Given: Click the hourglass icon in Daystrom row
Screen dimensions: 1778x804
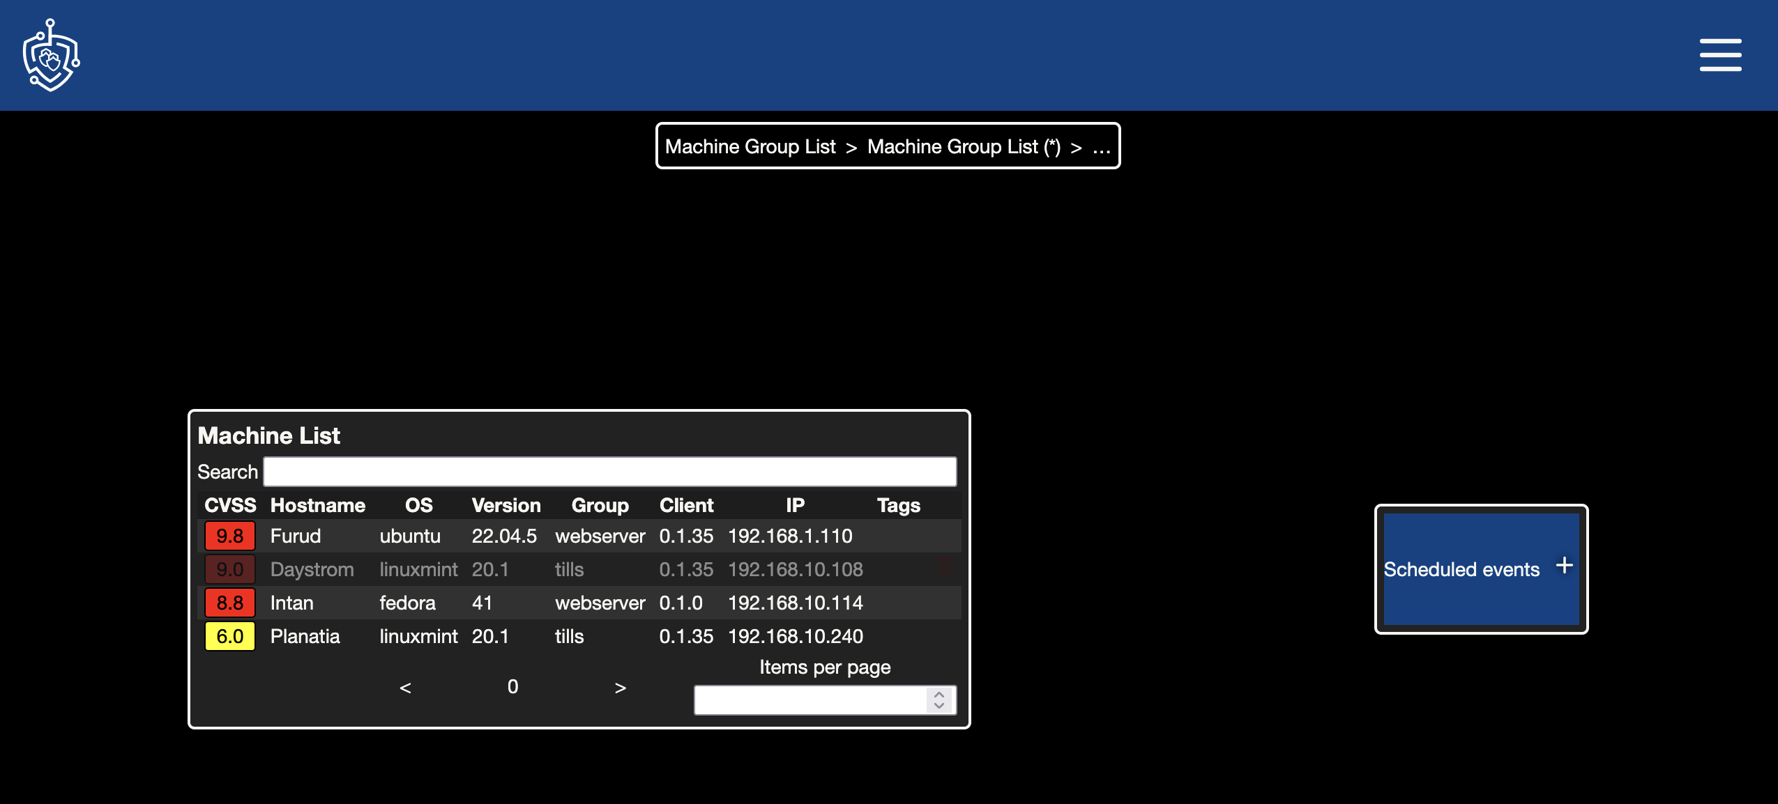Looking at the screenshot, I should (945, 567).
